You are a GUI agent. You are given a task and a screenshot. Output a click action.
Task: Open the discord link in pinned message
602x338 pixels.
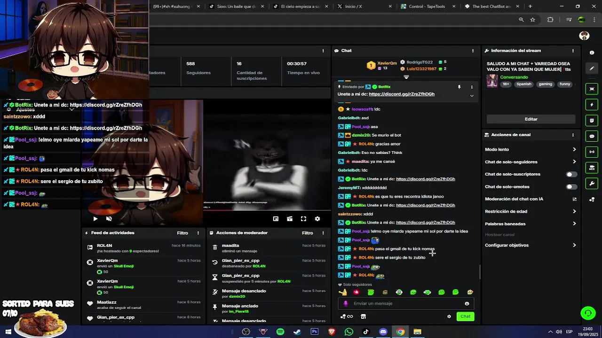click(402, 94)
